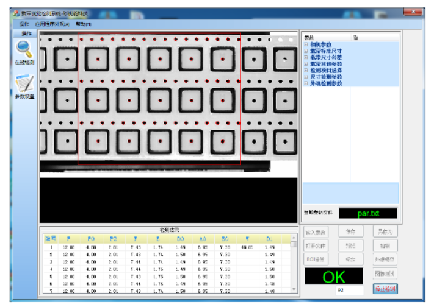Click the E column header
This screenshot has width=434, height=307.
157,239
